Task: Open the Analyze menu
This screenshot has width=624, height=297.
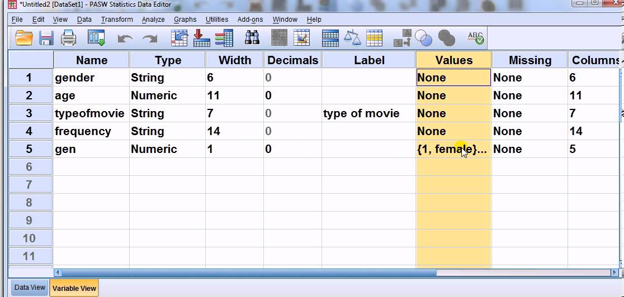Action: pyautogui.click(x=153, y=20)
